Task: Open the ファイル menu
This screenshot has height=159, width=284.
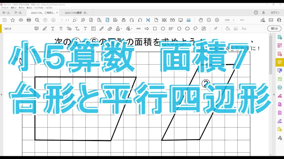Action: tap(5, 8)
